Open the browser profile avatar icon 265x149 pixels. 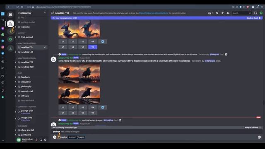(x=253, y=7)
